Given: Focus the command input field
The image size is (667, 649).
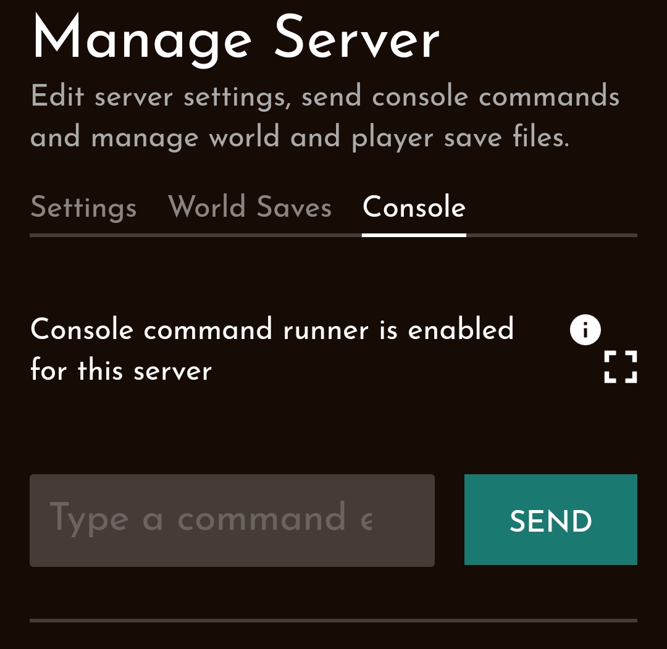Looking at the screenshot, I should click(x=232, y=520).
